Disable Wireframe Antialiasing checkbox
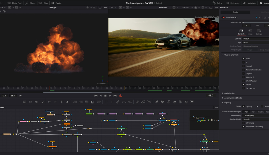269x155 pixels. coord(243,127)
